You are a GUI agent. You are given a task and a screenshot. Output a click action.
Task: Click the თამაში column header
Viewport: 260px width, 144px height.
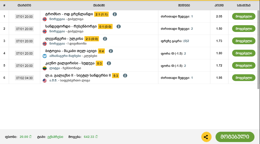pyautogui.click(x=99, y=5)
